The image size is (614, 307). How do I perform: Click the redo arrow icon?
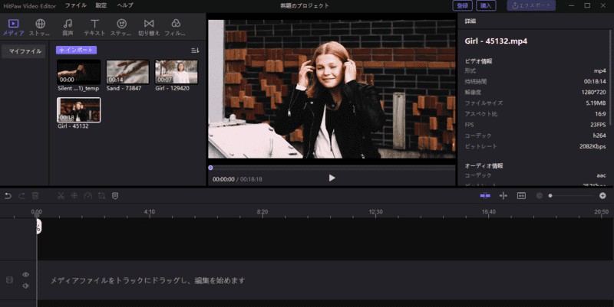(x=21, y=196)
